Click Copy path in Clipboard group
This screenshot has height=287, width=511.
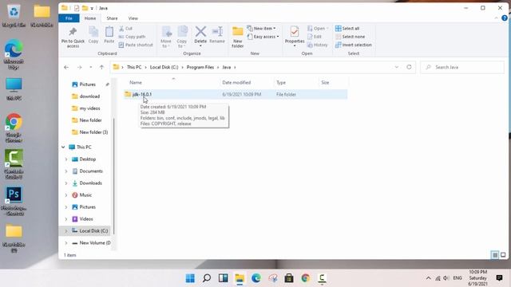point(132,37)
